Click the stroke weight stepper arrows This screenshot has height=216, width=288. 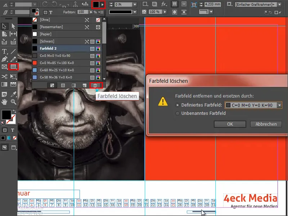coord(111,4)
